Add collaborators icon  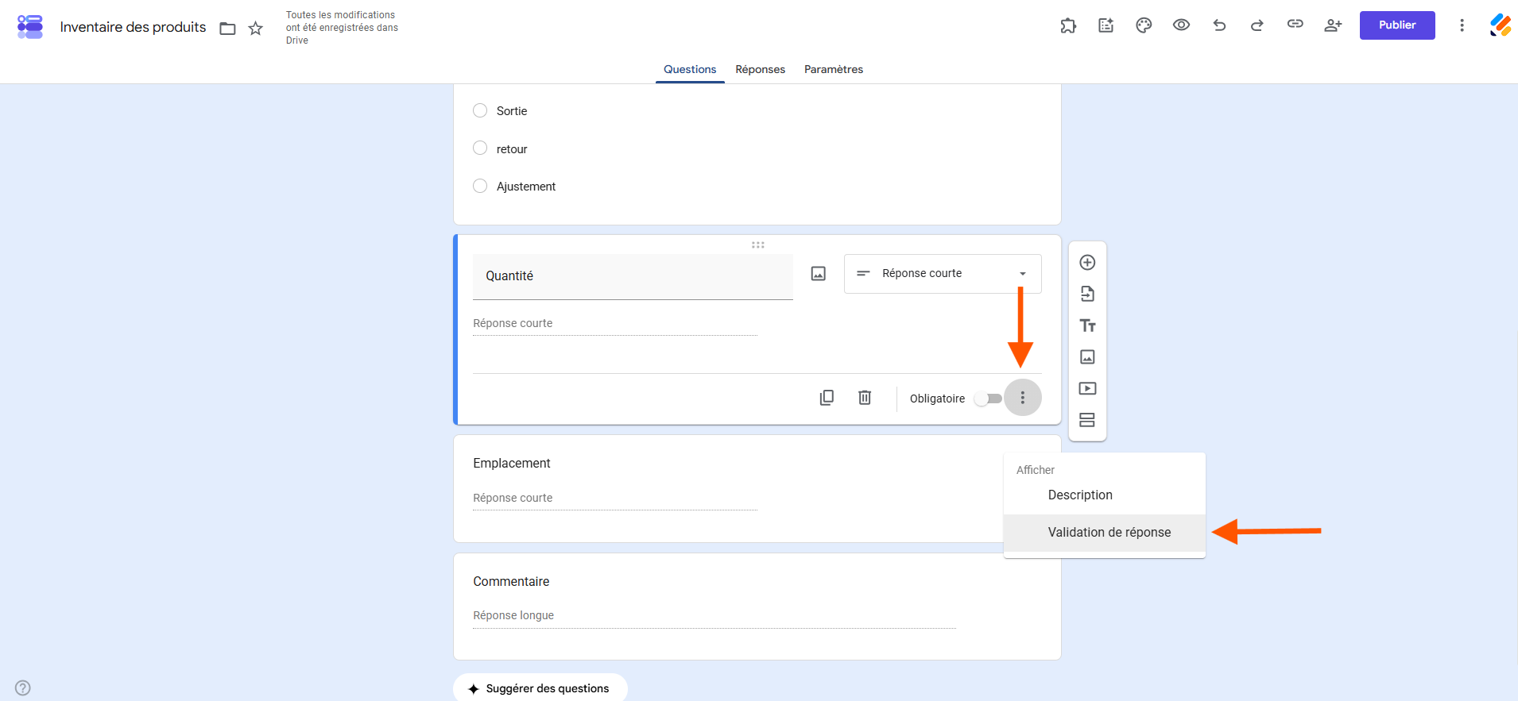pyautogui.click(x=1333, y=25)
